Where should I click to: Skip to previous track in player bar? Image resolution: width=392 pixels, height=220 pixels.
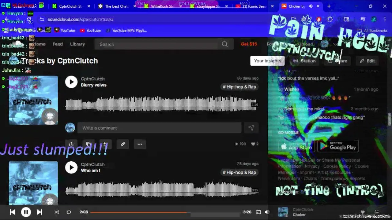pos(12,212)
